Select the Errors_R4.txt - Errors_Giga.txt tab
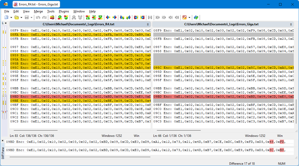 click(36, 4)
